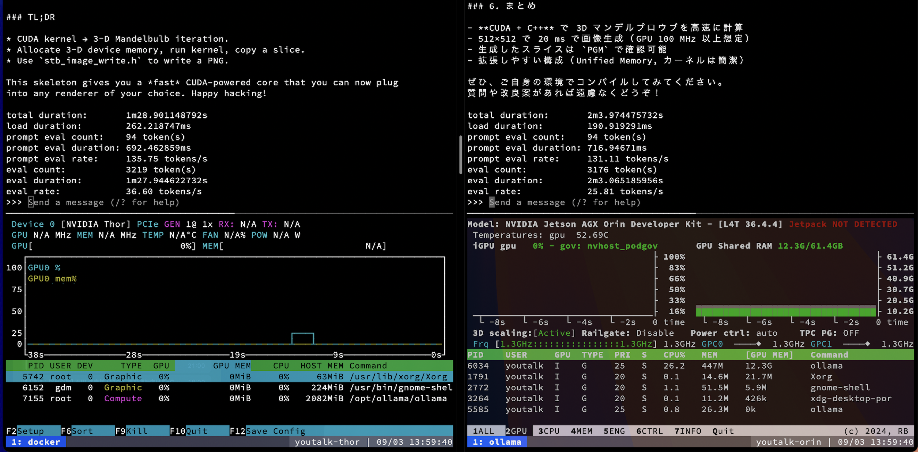Click GPU0 mem% legend label
Image resolution: width=918 pixels, height=452 pixels.
point(52,278)
